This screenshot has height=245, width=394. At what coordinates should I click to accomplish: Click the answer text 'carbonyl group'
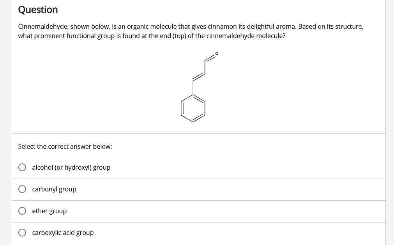coord(54,189)
